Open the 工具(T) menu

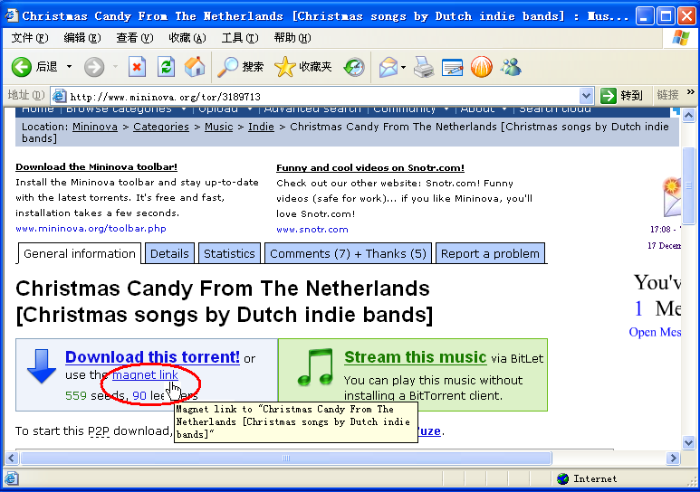(x=240, y=38)
